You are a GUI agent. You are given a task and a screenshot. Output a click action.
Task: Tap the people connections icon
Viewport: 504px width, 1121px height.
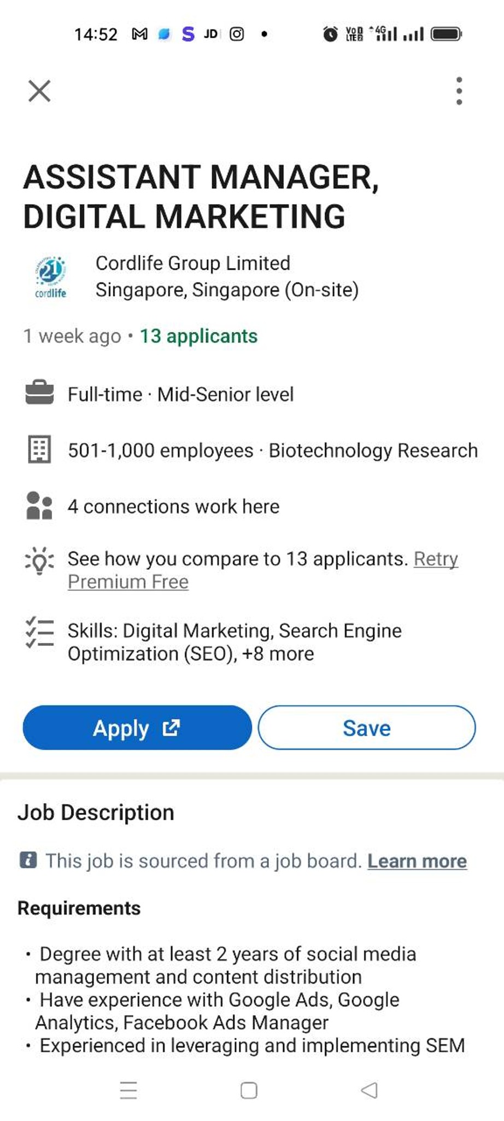click(39, 505)
